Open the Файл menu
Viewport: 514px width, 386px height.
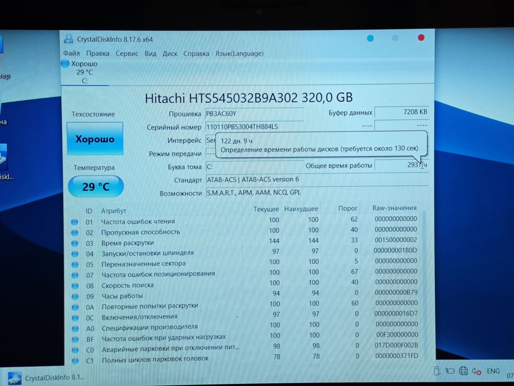click(x=71, y=53)
